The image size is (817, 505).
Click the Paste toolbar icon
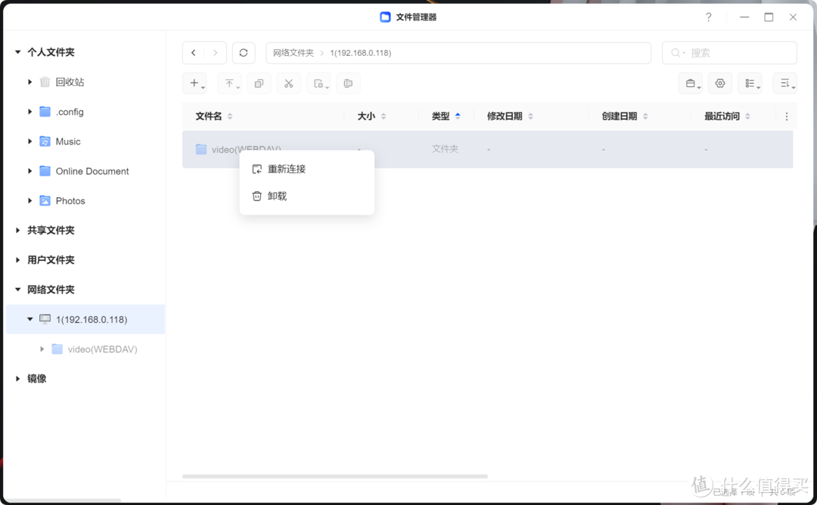pyautogui.click(x=318, y=83)
